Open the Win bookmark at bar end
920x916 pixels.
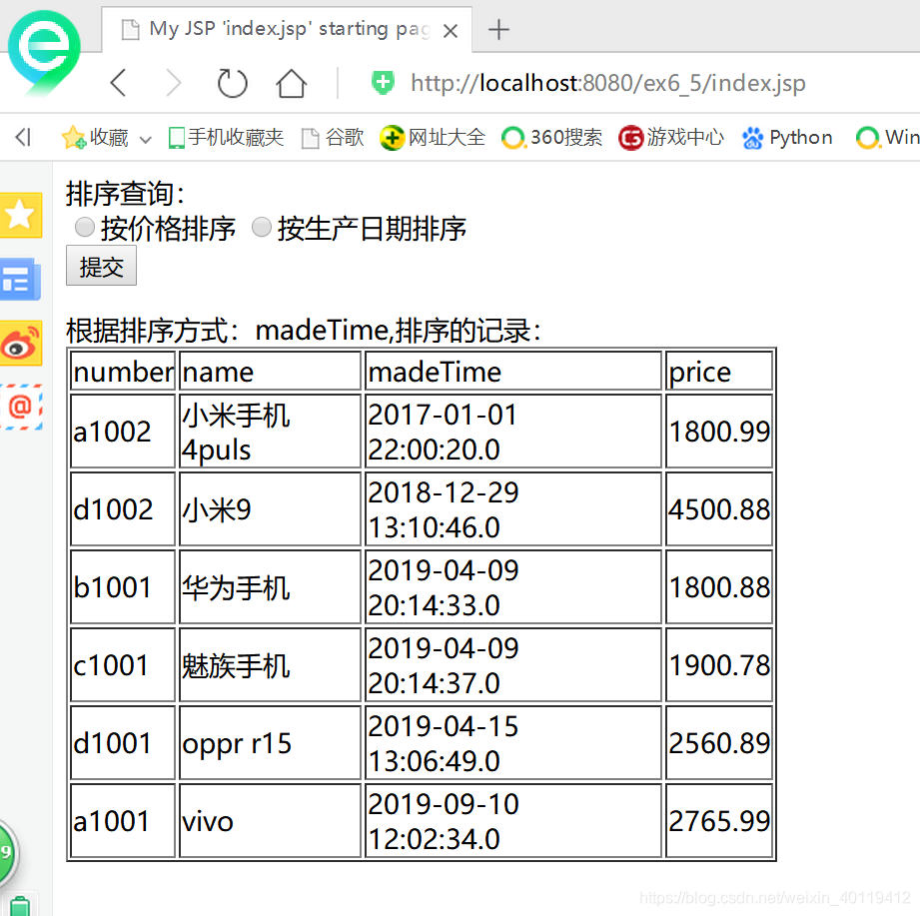pos(888,137)
